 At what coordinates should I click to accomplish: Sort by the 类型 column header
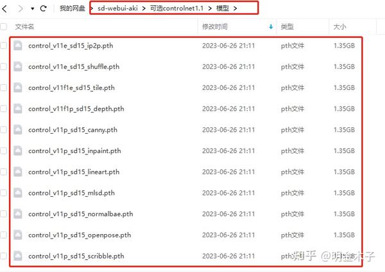287,26
